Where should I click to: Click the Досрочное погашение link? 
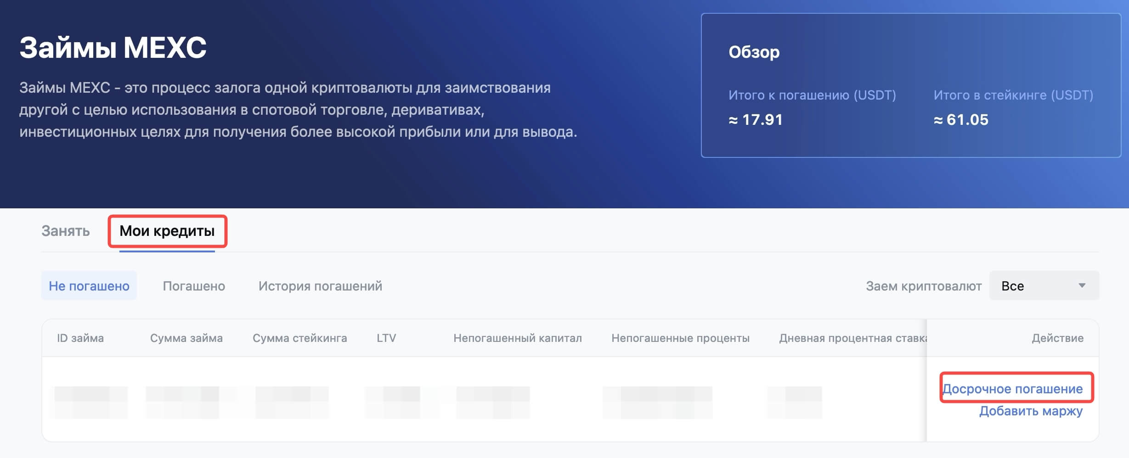(x=1012, y=389)
